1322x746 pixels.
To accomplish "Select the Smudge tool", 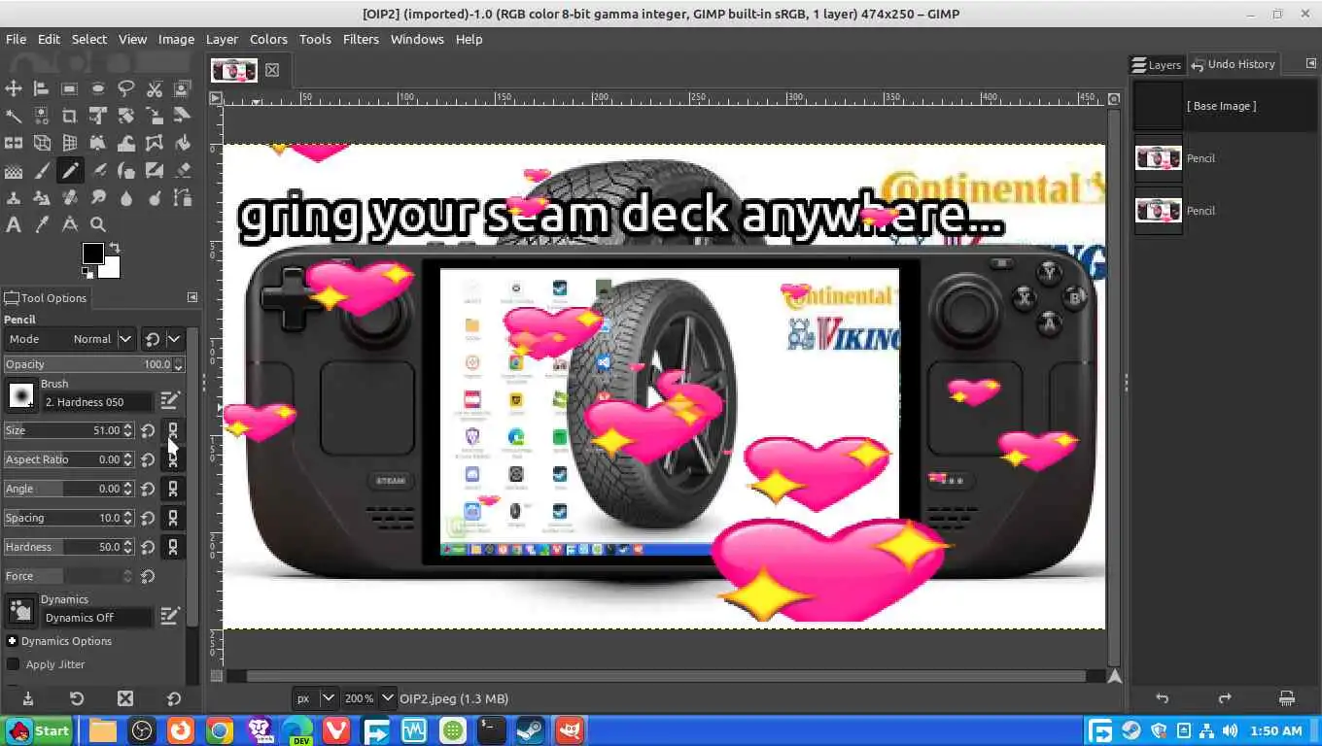I will click(x=98, y=198).
